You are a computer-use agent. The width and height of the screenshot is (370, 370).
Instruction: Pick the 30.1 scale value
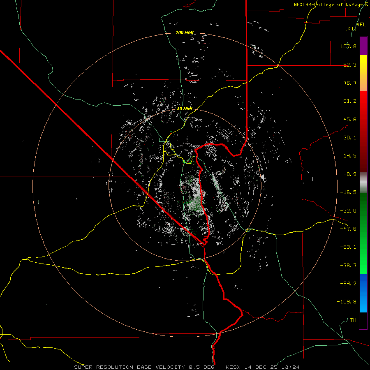pyautogui.click(x=350, y=138)
